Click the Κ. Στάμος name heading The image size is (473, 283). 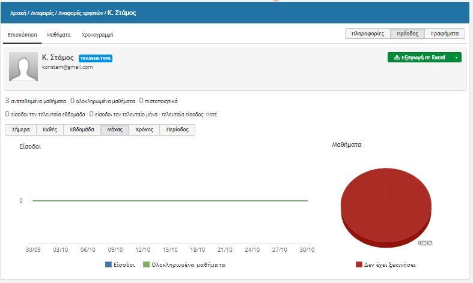(x=58, y=58)
